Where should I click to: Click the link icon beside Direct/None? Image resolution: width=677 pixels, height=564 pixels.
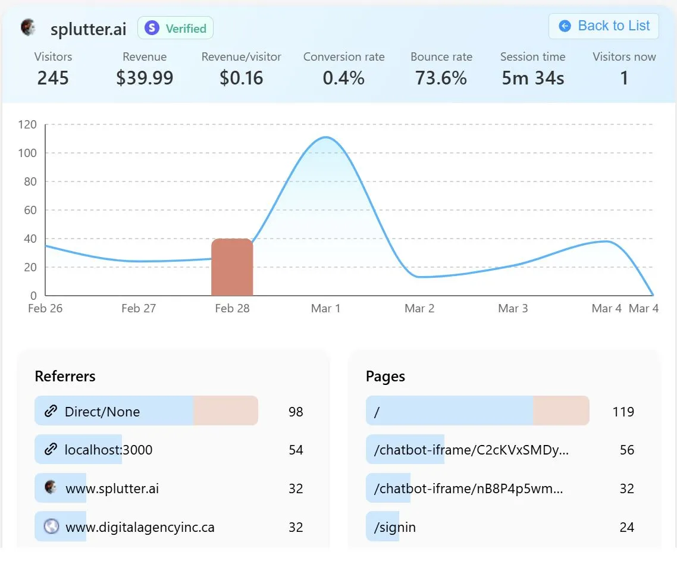click(x=50, y=411)
